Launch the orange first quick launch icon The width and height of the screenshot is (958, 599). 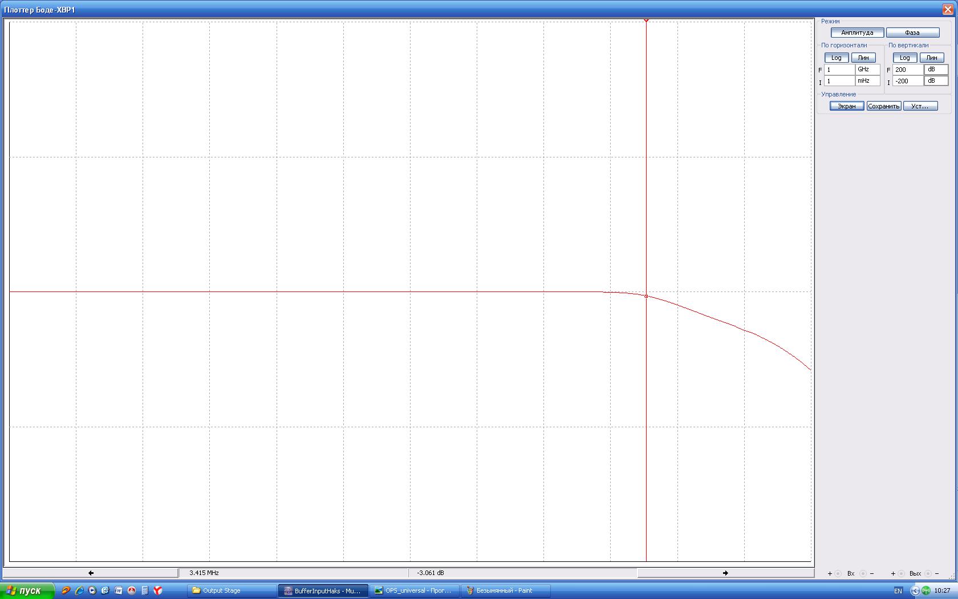[66, 590]
